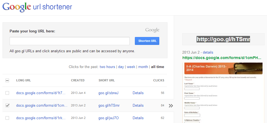Click the 56 clicks count

[163, 93]
